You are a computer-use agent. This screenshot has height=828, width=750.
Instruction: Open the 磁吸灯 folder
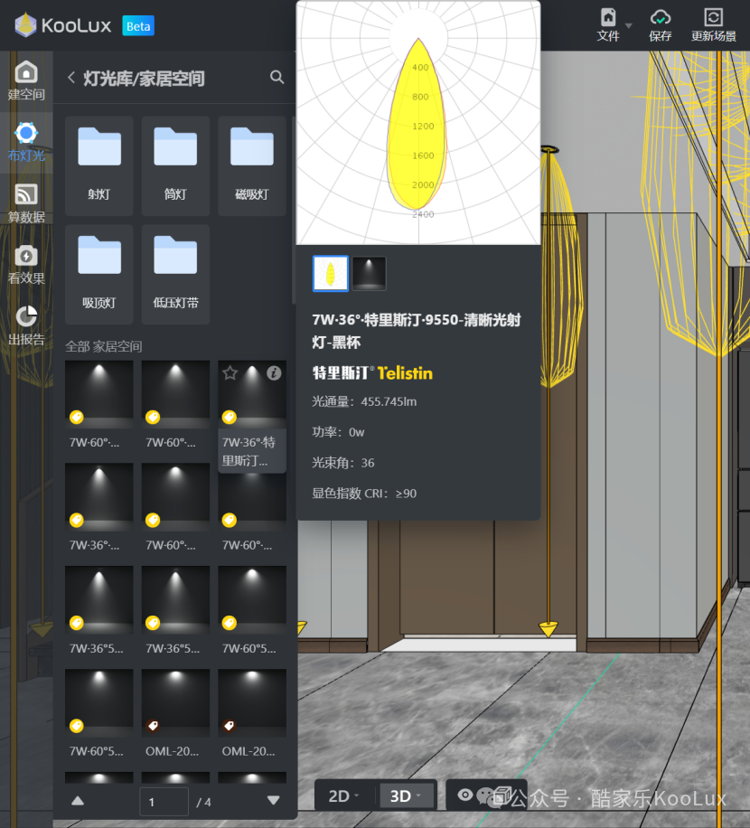(252, 165)
